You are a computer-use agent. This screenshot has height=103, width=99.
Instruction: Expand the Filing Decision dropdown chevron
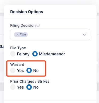click(84, 35)
